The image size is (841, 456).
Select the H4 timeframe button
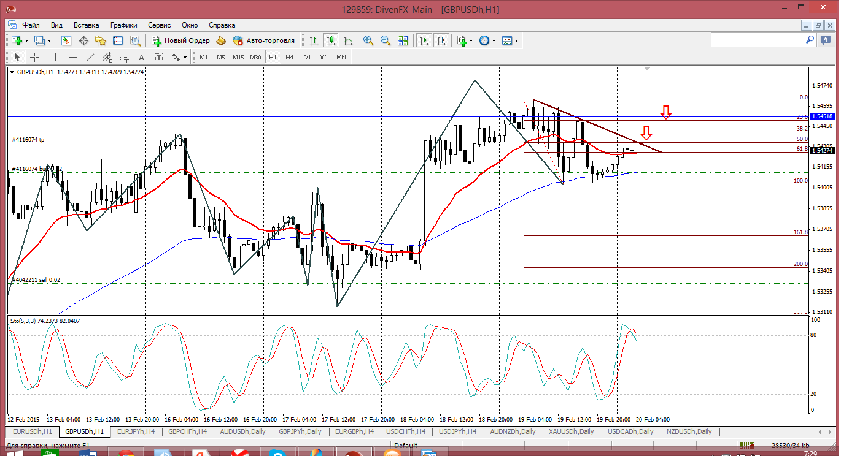click(x=290, y=57)
